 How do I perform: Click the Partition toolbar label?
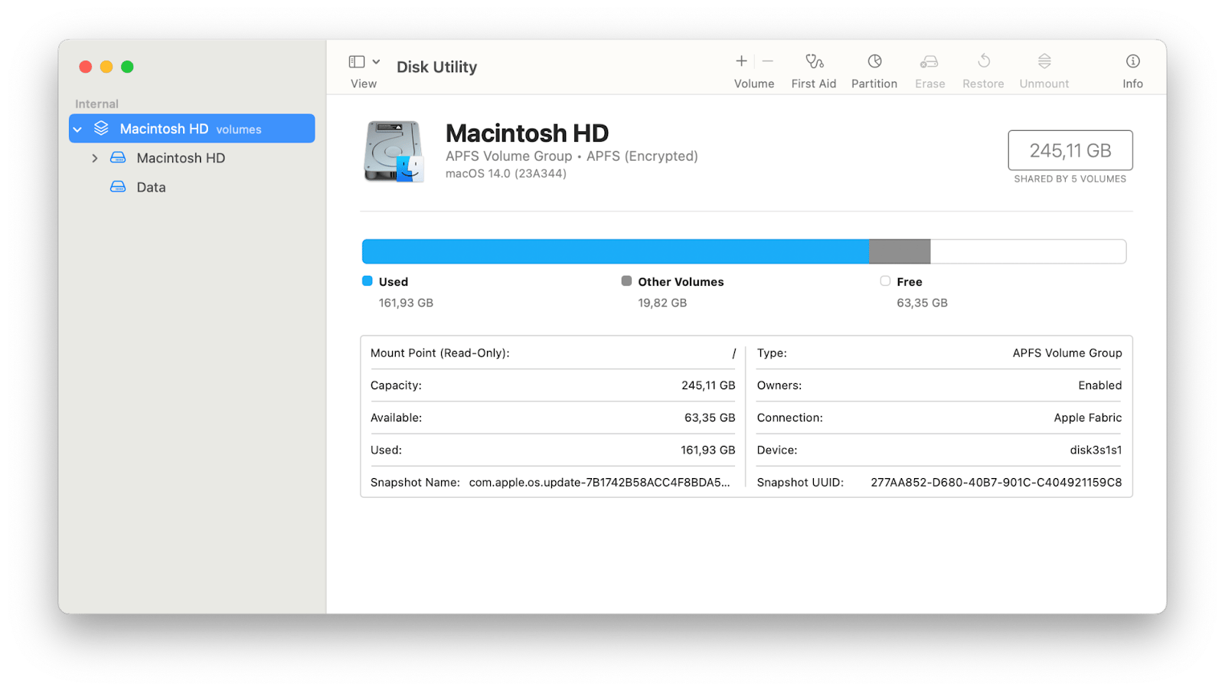click(874, 84)
